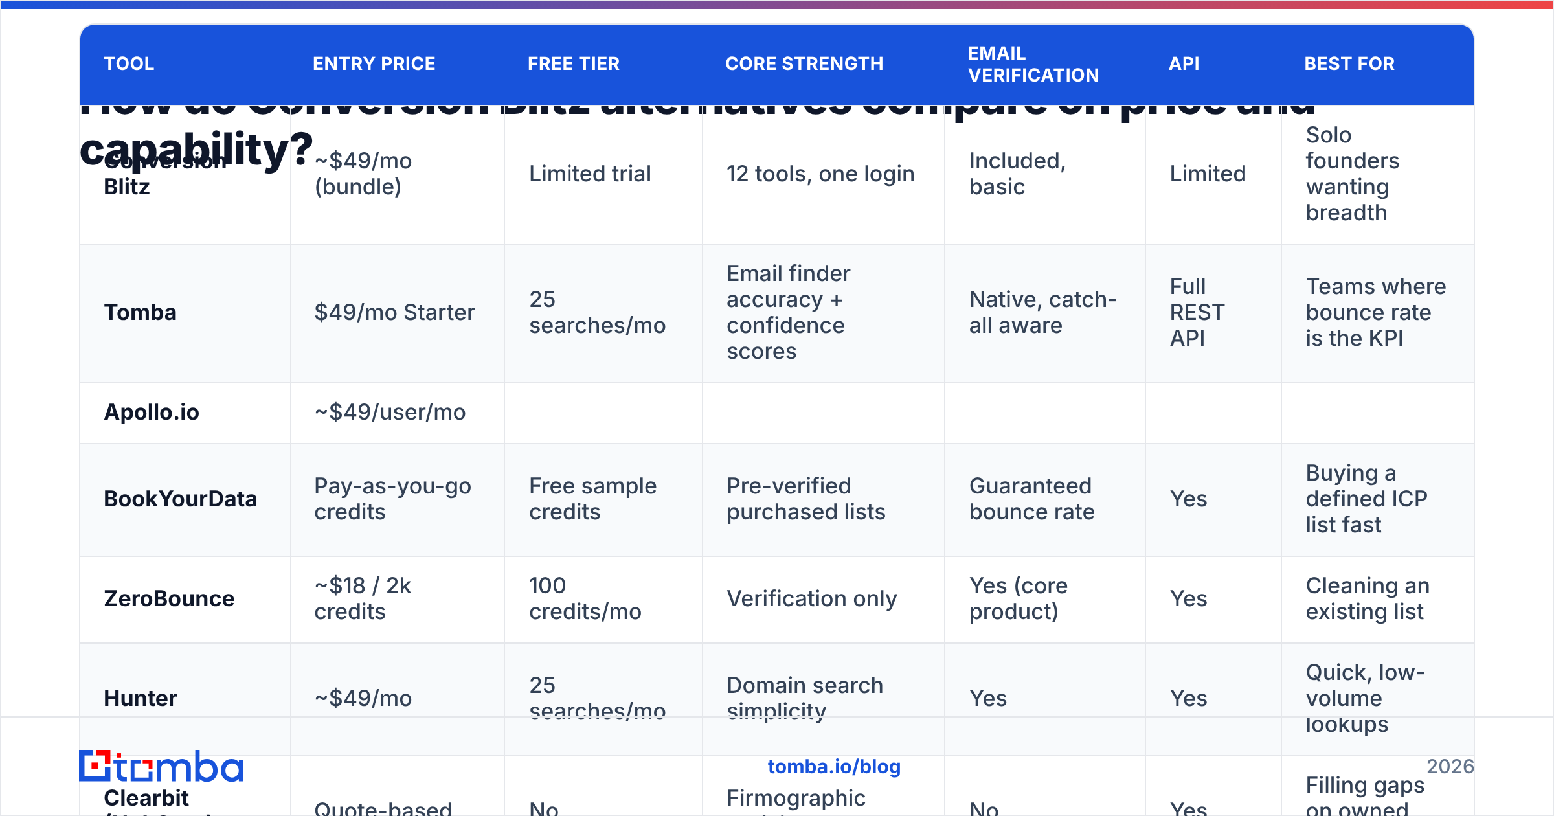Click the EMAIL VERIFICATION column header

[1033, 64]
